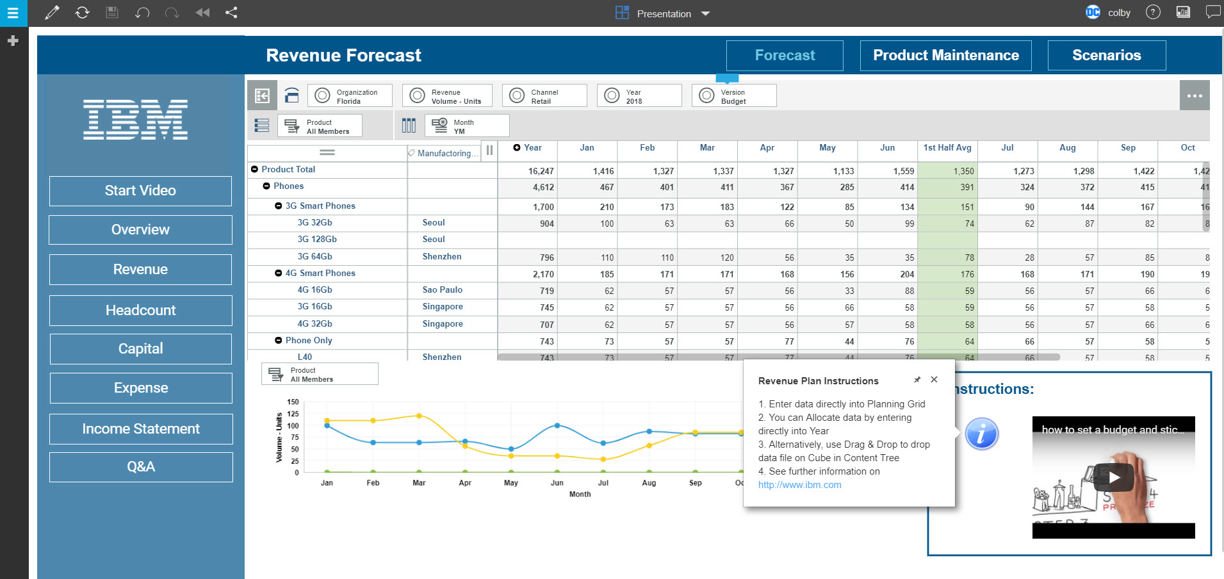Click the refresh icon in top toolbar
1224x579 pixels.
pos(82,12)
